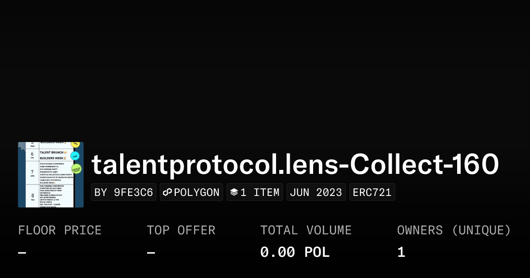530x278 pixels.
Task: Click the talentprotocol.lens-Collect-160 collection title
Action: (295, 165)
